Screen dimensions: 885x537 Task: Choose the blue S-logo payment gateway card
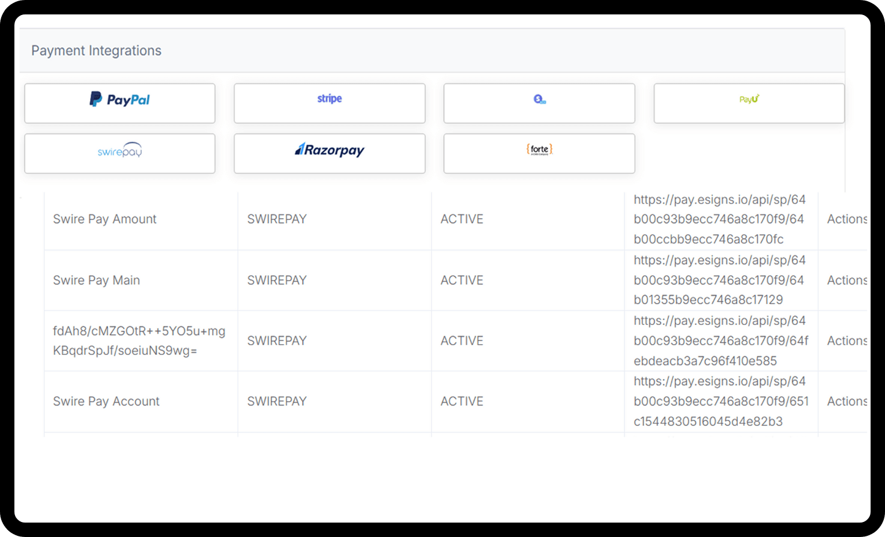pos(539,103)
